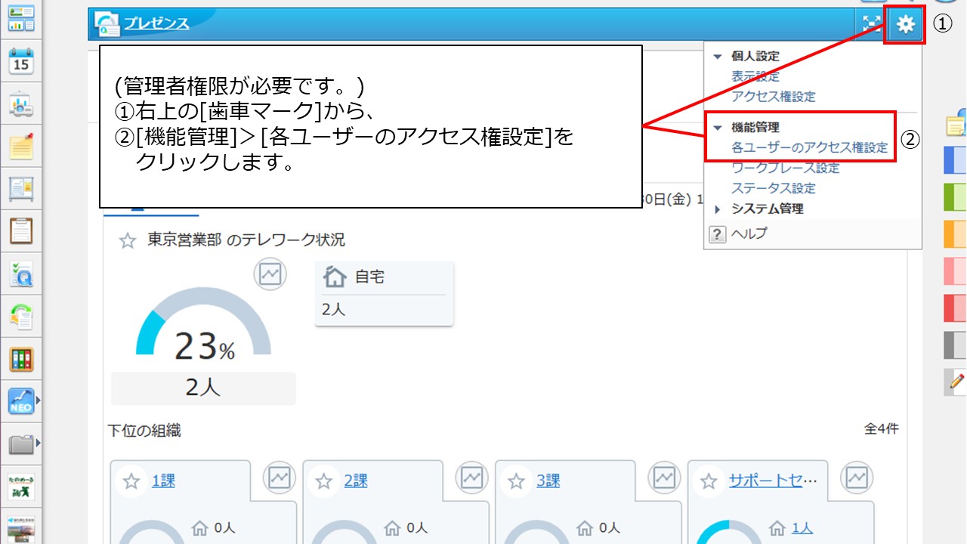Screen dimensions: 967x544
Task: Toggle the favorite star next to 1課
Action: click(131, 480)
